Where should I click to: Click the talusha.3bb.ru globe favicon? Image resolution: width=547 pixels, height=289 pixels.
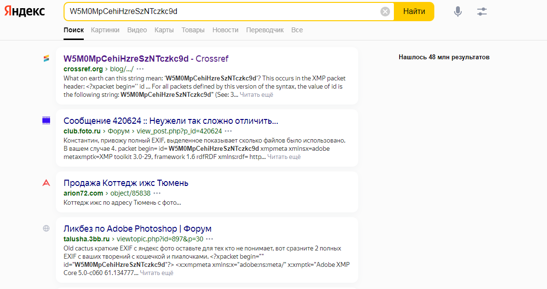(x=46, y=228)
